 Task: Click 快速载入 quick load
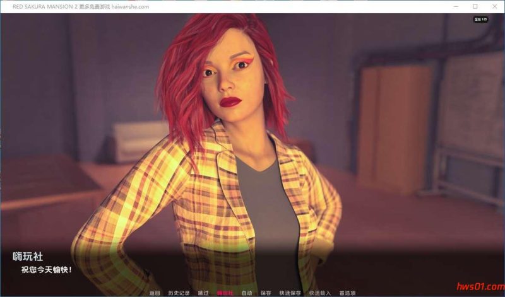pos(320,293)
